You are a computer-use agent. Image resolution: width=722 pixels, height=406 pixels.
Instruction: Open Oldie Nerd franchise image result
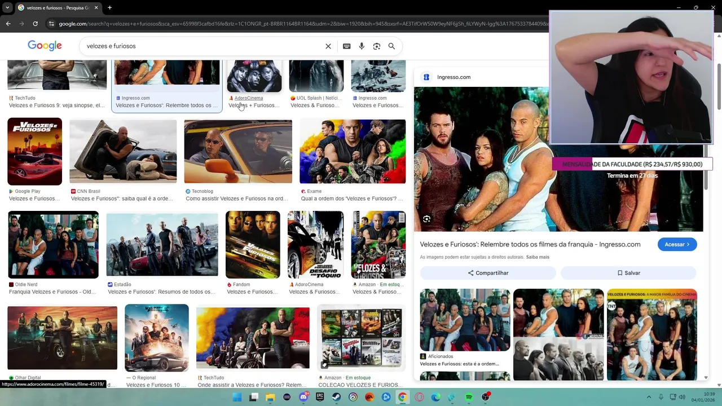(53, 245)
